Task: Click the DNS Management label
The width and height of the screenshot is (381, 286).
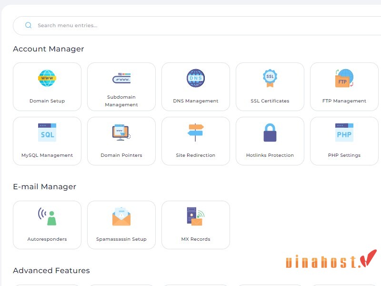Action: pyautogui.click(x=196, y=101)
